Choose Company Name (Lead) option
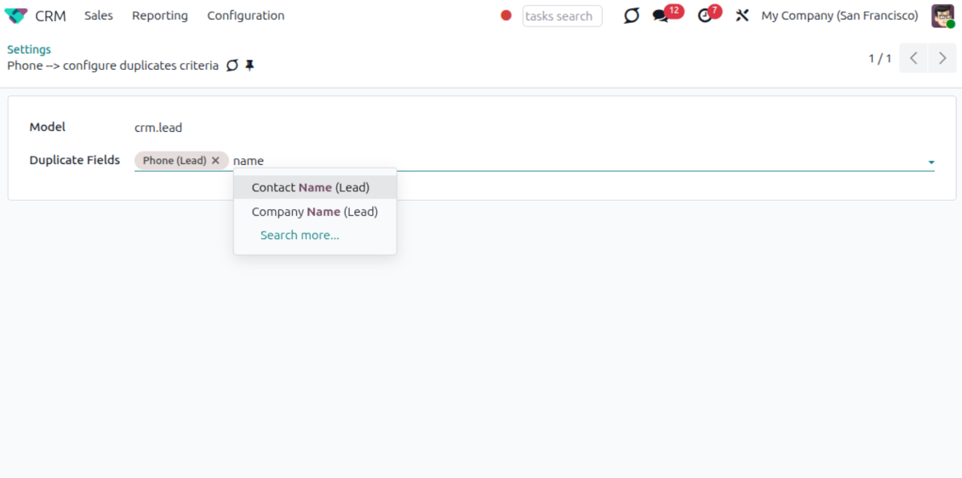 coord(314,212)
